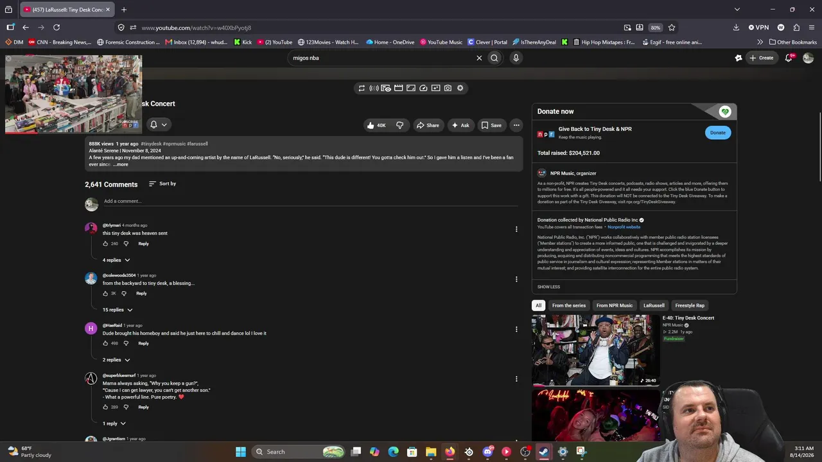Toggle the volume boost icon in the enhancer toolbar

374,88
